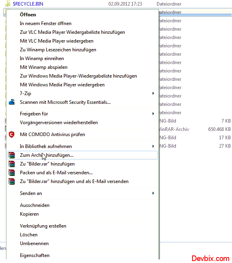Viewport: 232px width, 263px height.
Task: Choose 'Mit Winamp abspielen'
Action: (83, 67)
